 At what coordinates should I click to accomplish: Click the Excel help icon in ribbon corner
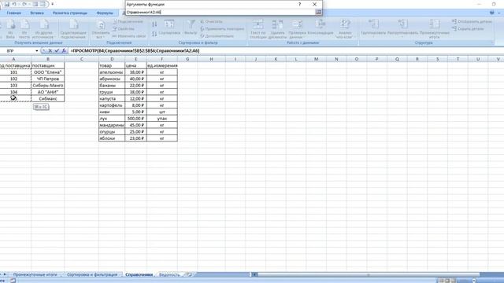(492, 13)
